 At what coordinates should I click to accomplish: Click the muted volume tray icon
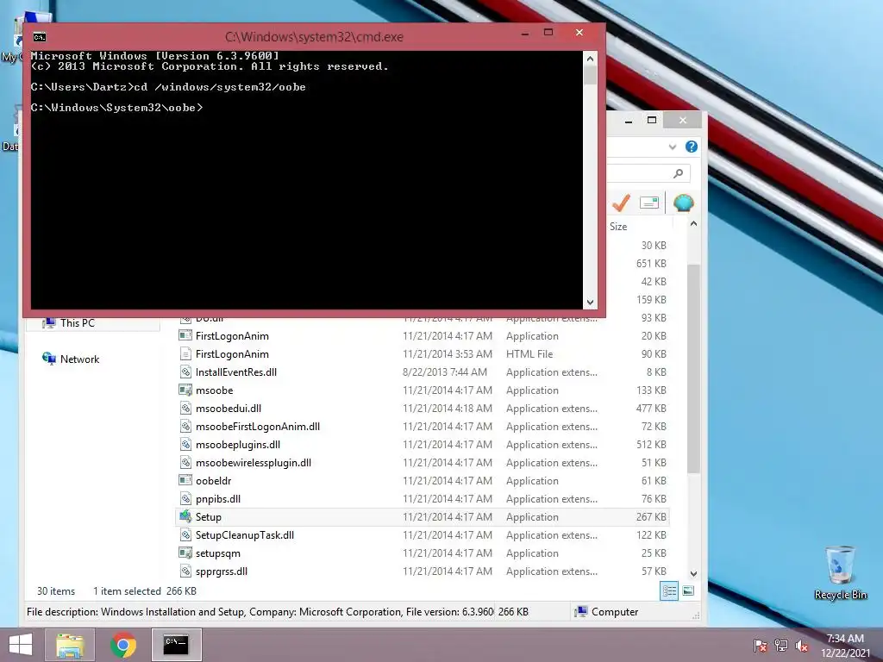pyautogui.click(x=802, y=645)
